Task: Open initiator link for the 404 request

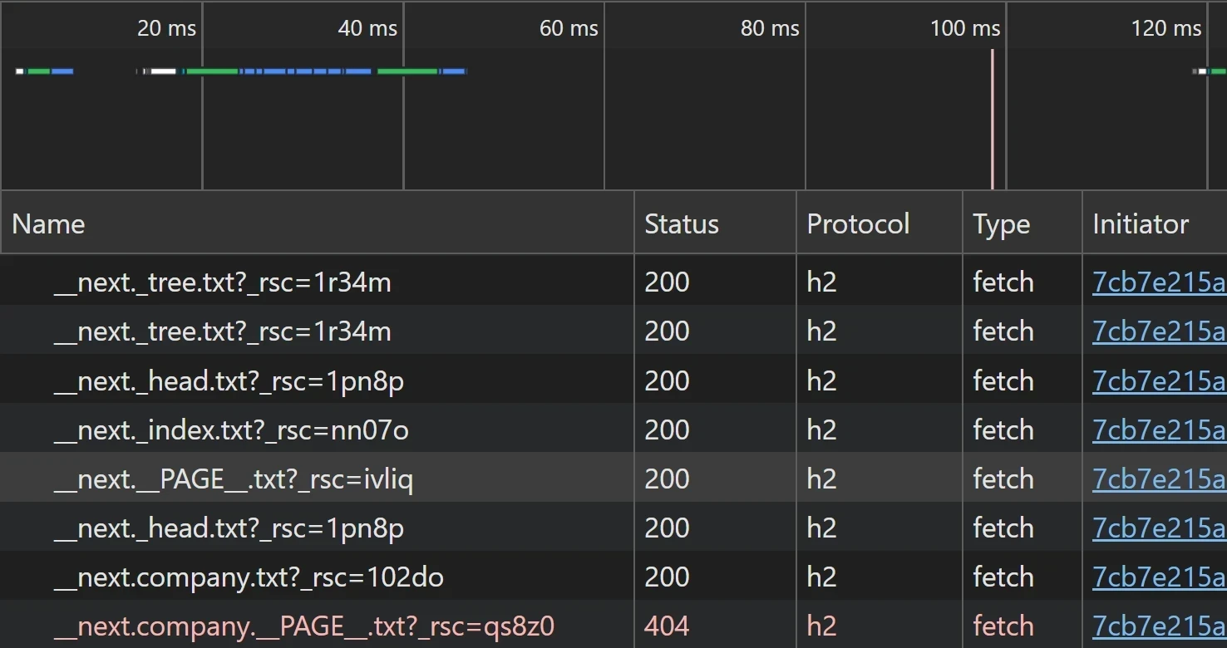Action: coord(1158,626)
